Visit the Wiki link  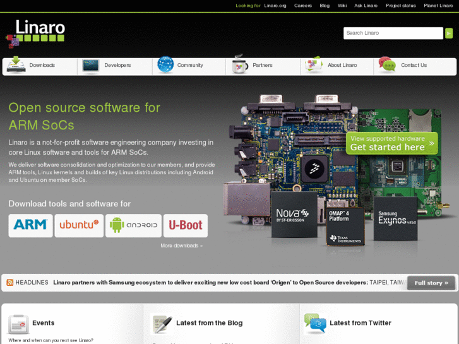pos(342,6)
